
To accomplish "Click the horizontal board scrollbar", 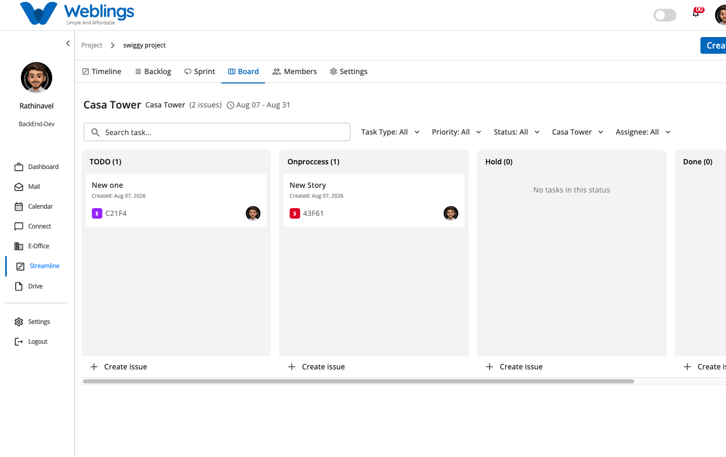I will (359, 381).
